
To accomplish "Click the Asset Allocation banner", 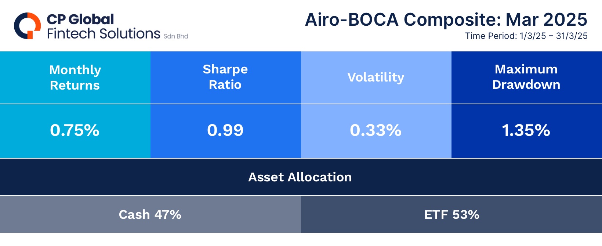I will (301, 177).
